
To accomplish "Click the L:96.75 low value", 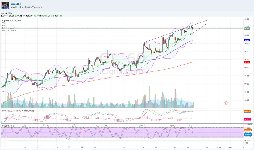I will [x=51, y=16].
